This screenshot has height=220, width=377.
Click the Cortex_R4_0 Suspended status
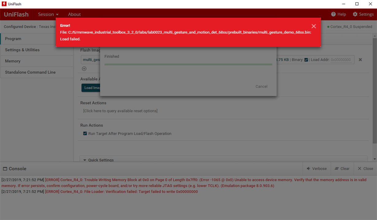coord(349,27)
